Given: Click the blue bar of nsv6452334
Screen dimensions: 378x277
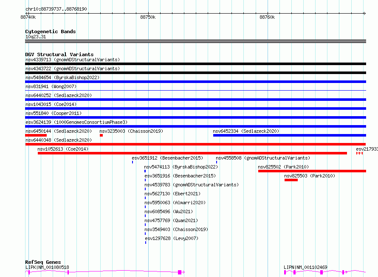Looking at the screenshot, I should click(x=290, y=135).
